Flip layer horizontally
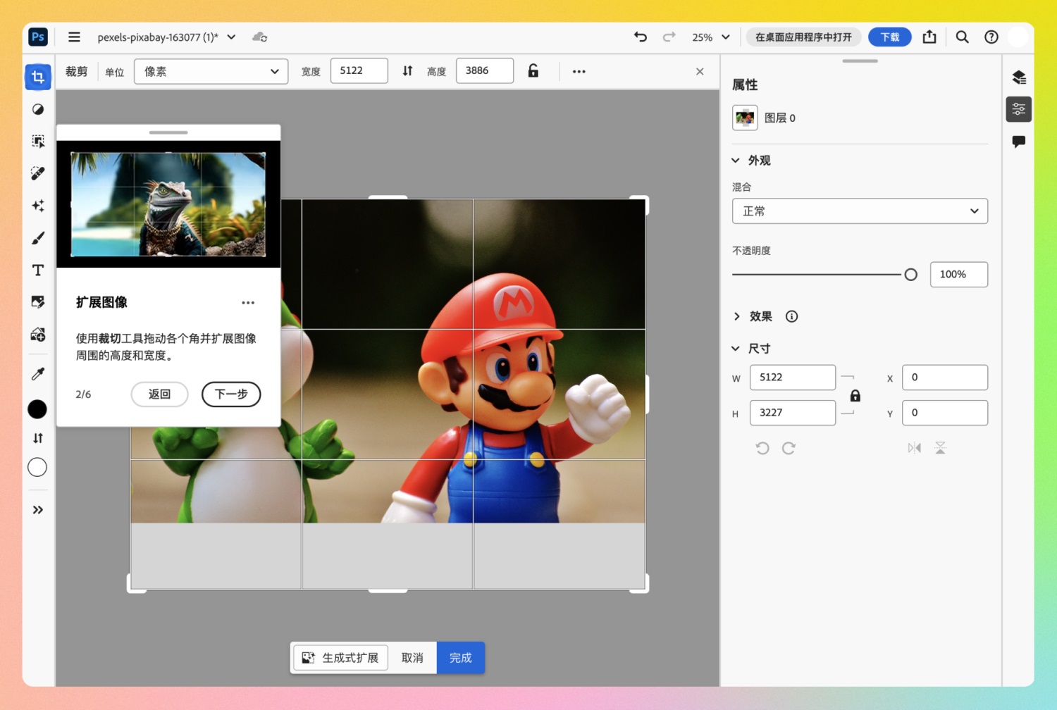This screenshot has height=710, width=1057. (915, 448)
